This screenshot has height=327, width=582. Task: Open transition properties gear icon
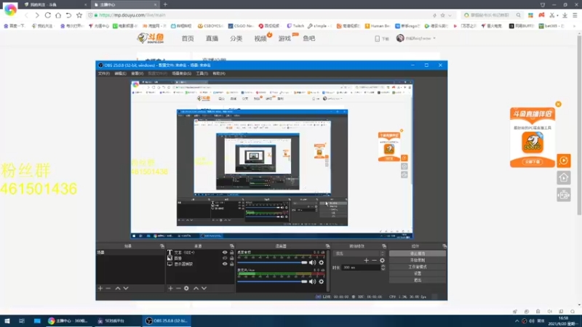coord(382,261)
